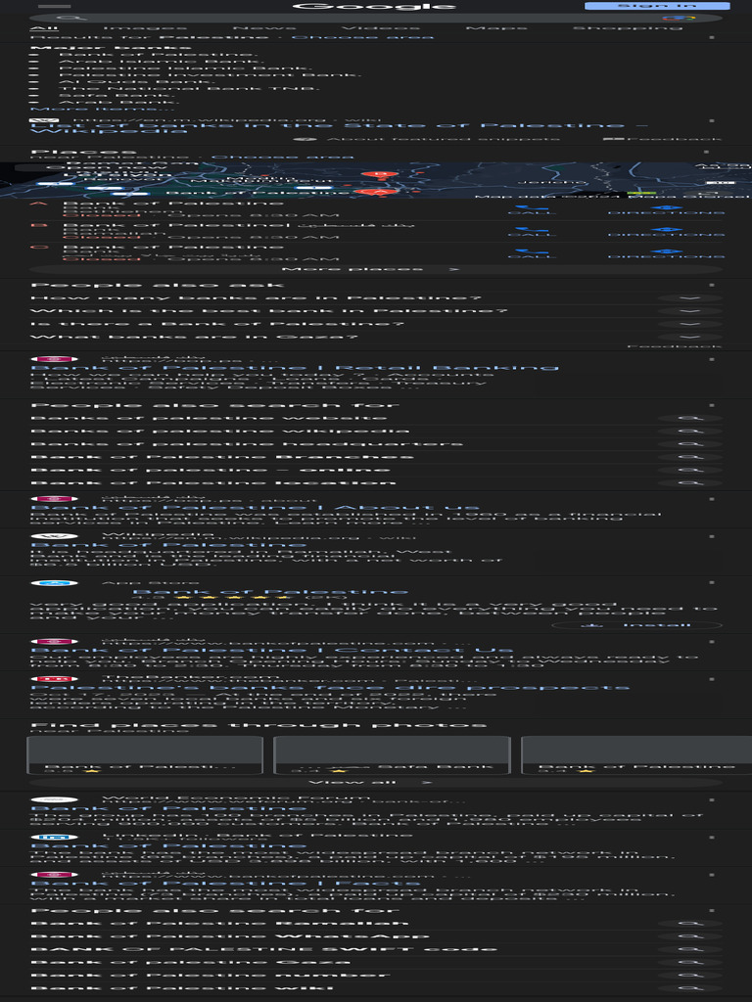Select 'Bank of palestine Gaza' suggestion

[x=191, y=962]
